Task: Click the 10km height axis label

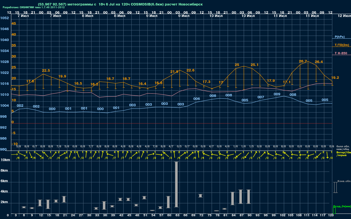Action: pos(5,160)
